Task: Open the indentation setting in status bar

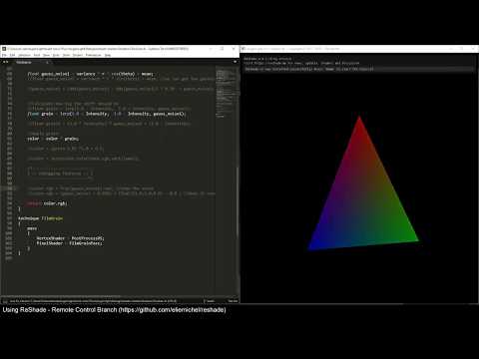Action: pyautogui.click(x=211, y=301)
